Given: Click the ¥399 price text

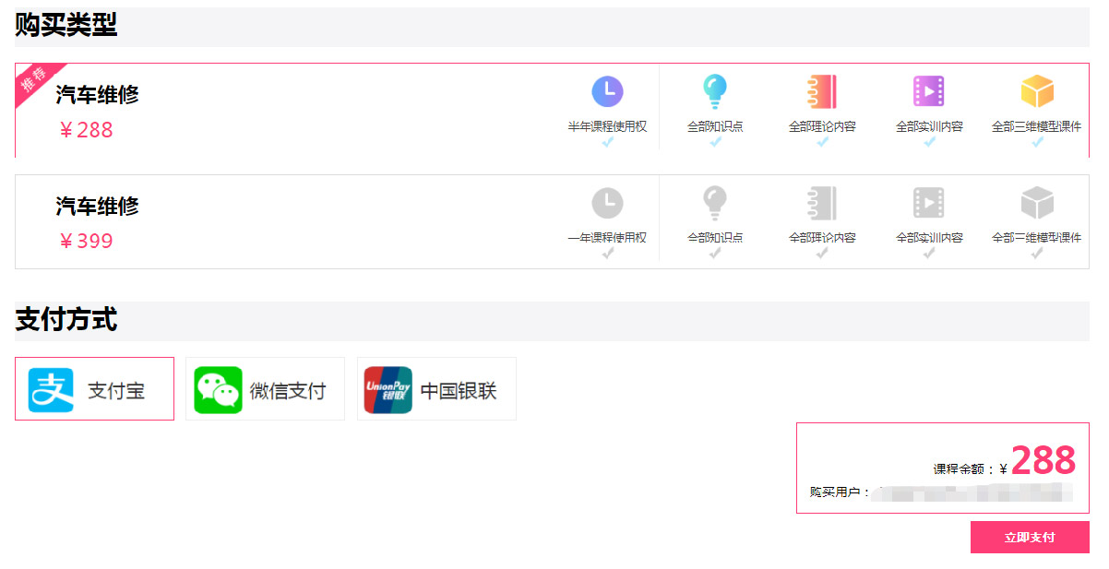Looking at the screenshot, I should click(86, 242).
